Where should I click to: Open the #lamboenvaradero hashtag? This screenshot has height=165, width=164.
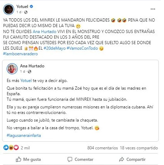click(x=20, y=54)
